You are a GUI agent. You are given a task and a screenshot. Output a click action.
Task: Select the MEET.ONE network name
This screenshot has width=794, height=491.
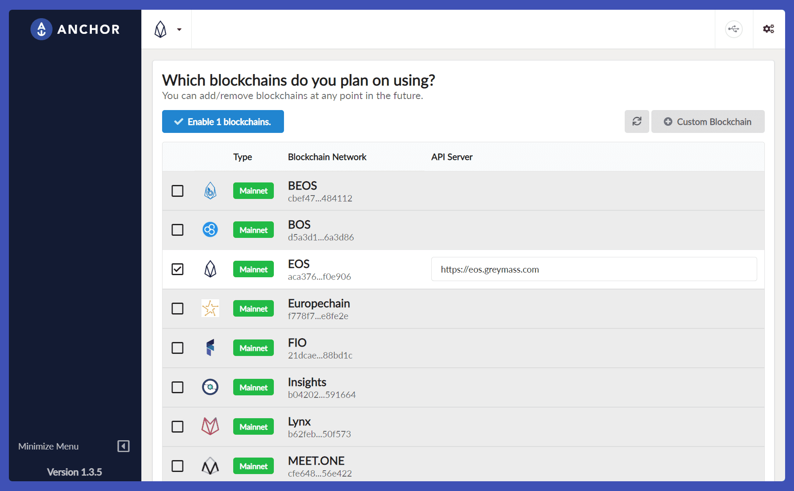pos(316,461)
